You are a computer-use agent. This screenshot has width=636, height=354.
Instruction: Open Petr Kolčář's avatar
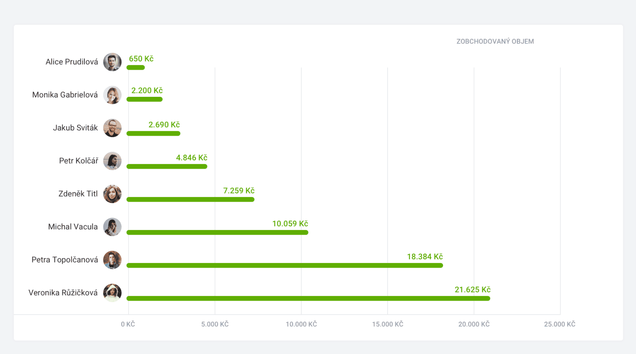pos(112,161)
